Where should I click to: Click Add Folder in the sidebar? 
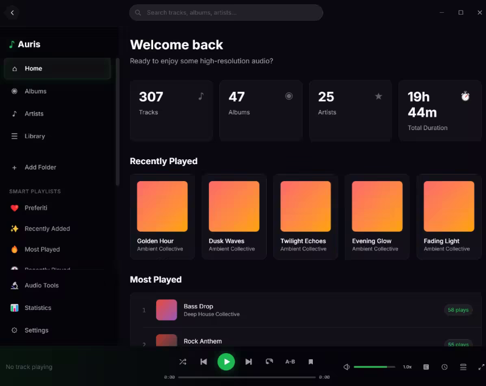[x=40, y=167]
